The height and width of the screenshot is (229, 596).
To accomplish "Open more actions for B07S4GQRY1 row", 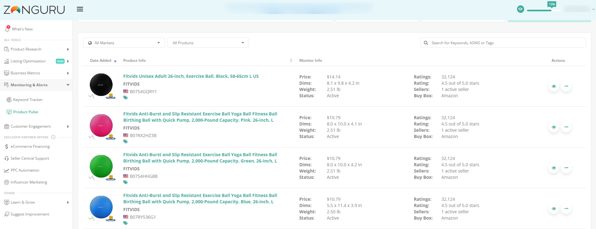I will [x=566, y=86].
